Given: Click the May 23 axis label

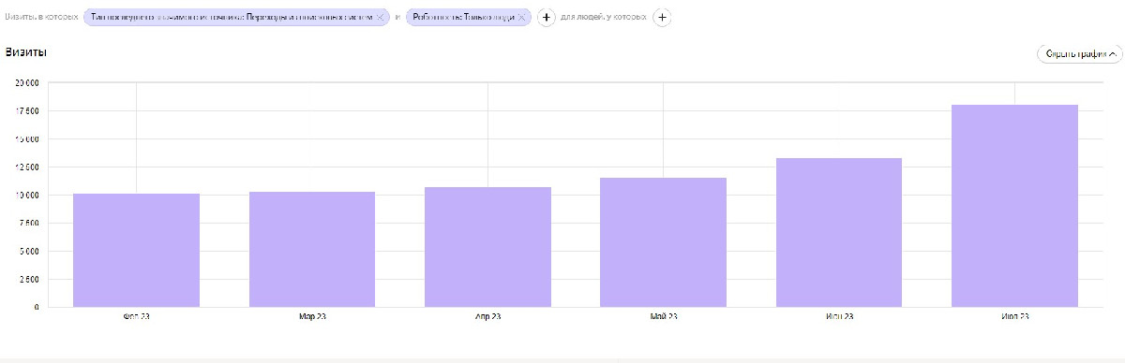Looking at the screenshot, I should click(x=663, y=317).
